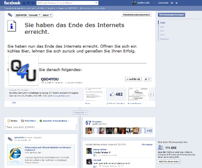Expand the Chronik dropdown
This screenshot has height=168, width=202.
click(35, 15)
